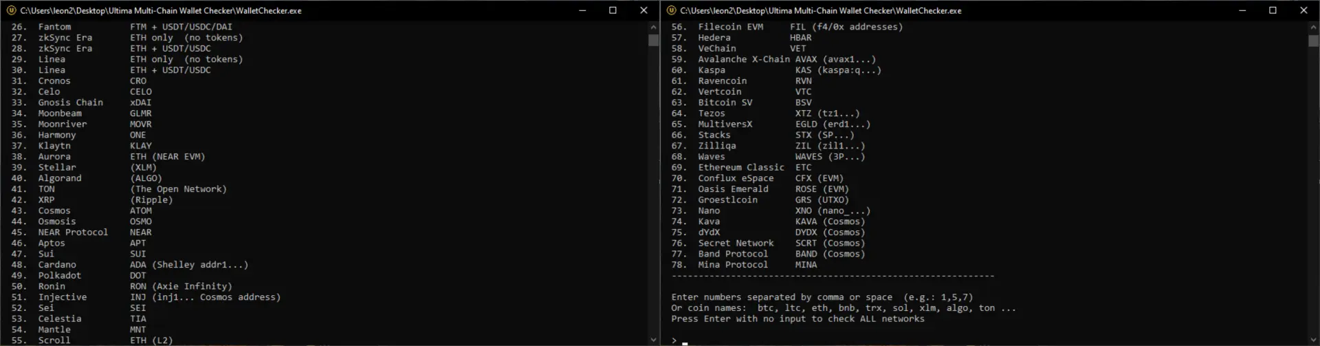This screenshot has height=346, width=1320.
Task: Click scroll-down arrow in right window scrollbar
Action: 1313,339
